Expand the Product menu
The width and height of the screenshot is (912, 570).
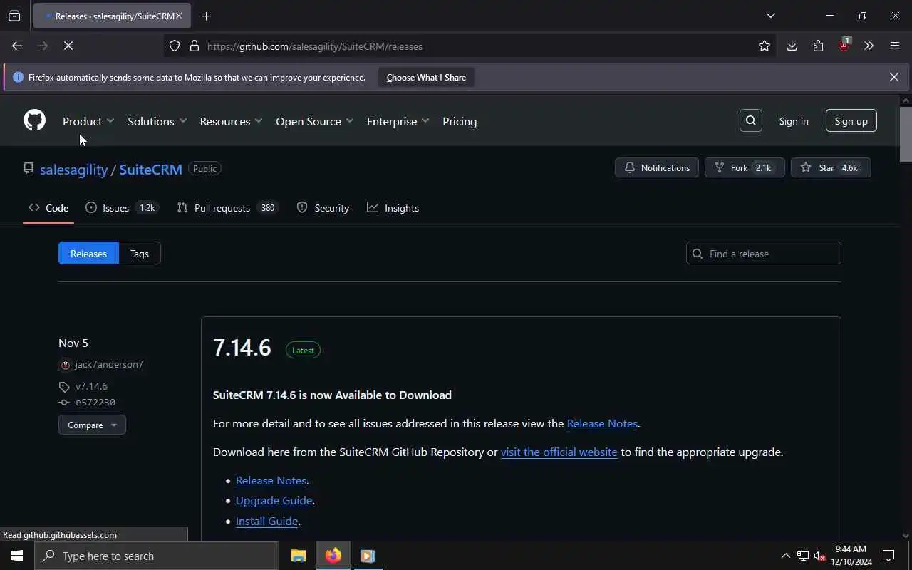coord(88,121)
